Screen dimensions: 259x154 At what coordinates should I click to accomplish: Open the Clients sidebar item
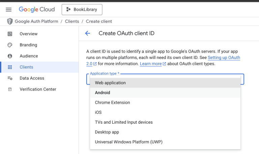point(26,67)
